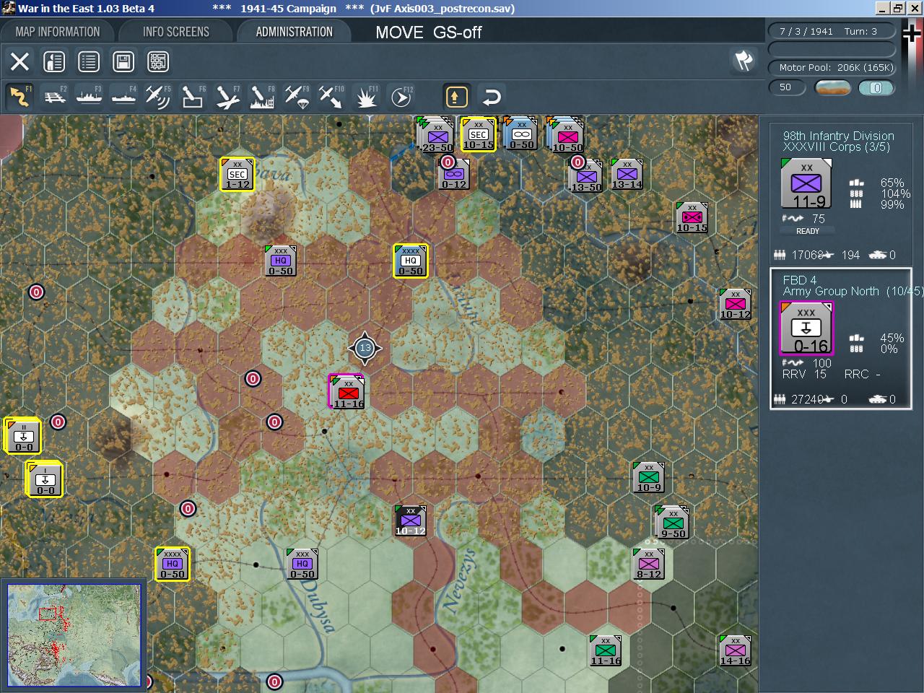This screenshot has height=693, width=924.
Task: Open the MAP INFORMATION tab
Action: pos(58,32)
